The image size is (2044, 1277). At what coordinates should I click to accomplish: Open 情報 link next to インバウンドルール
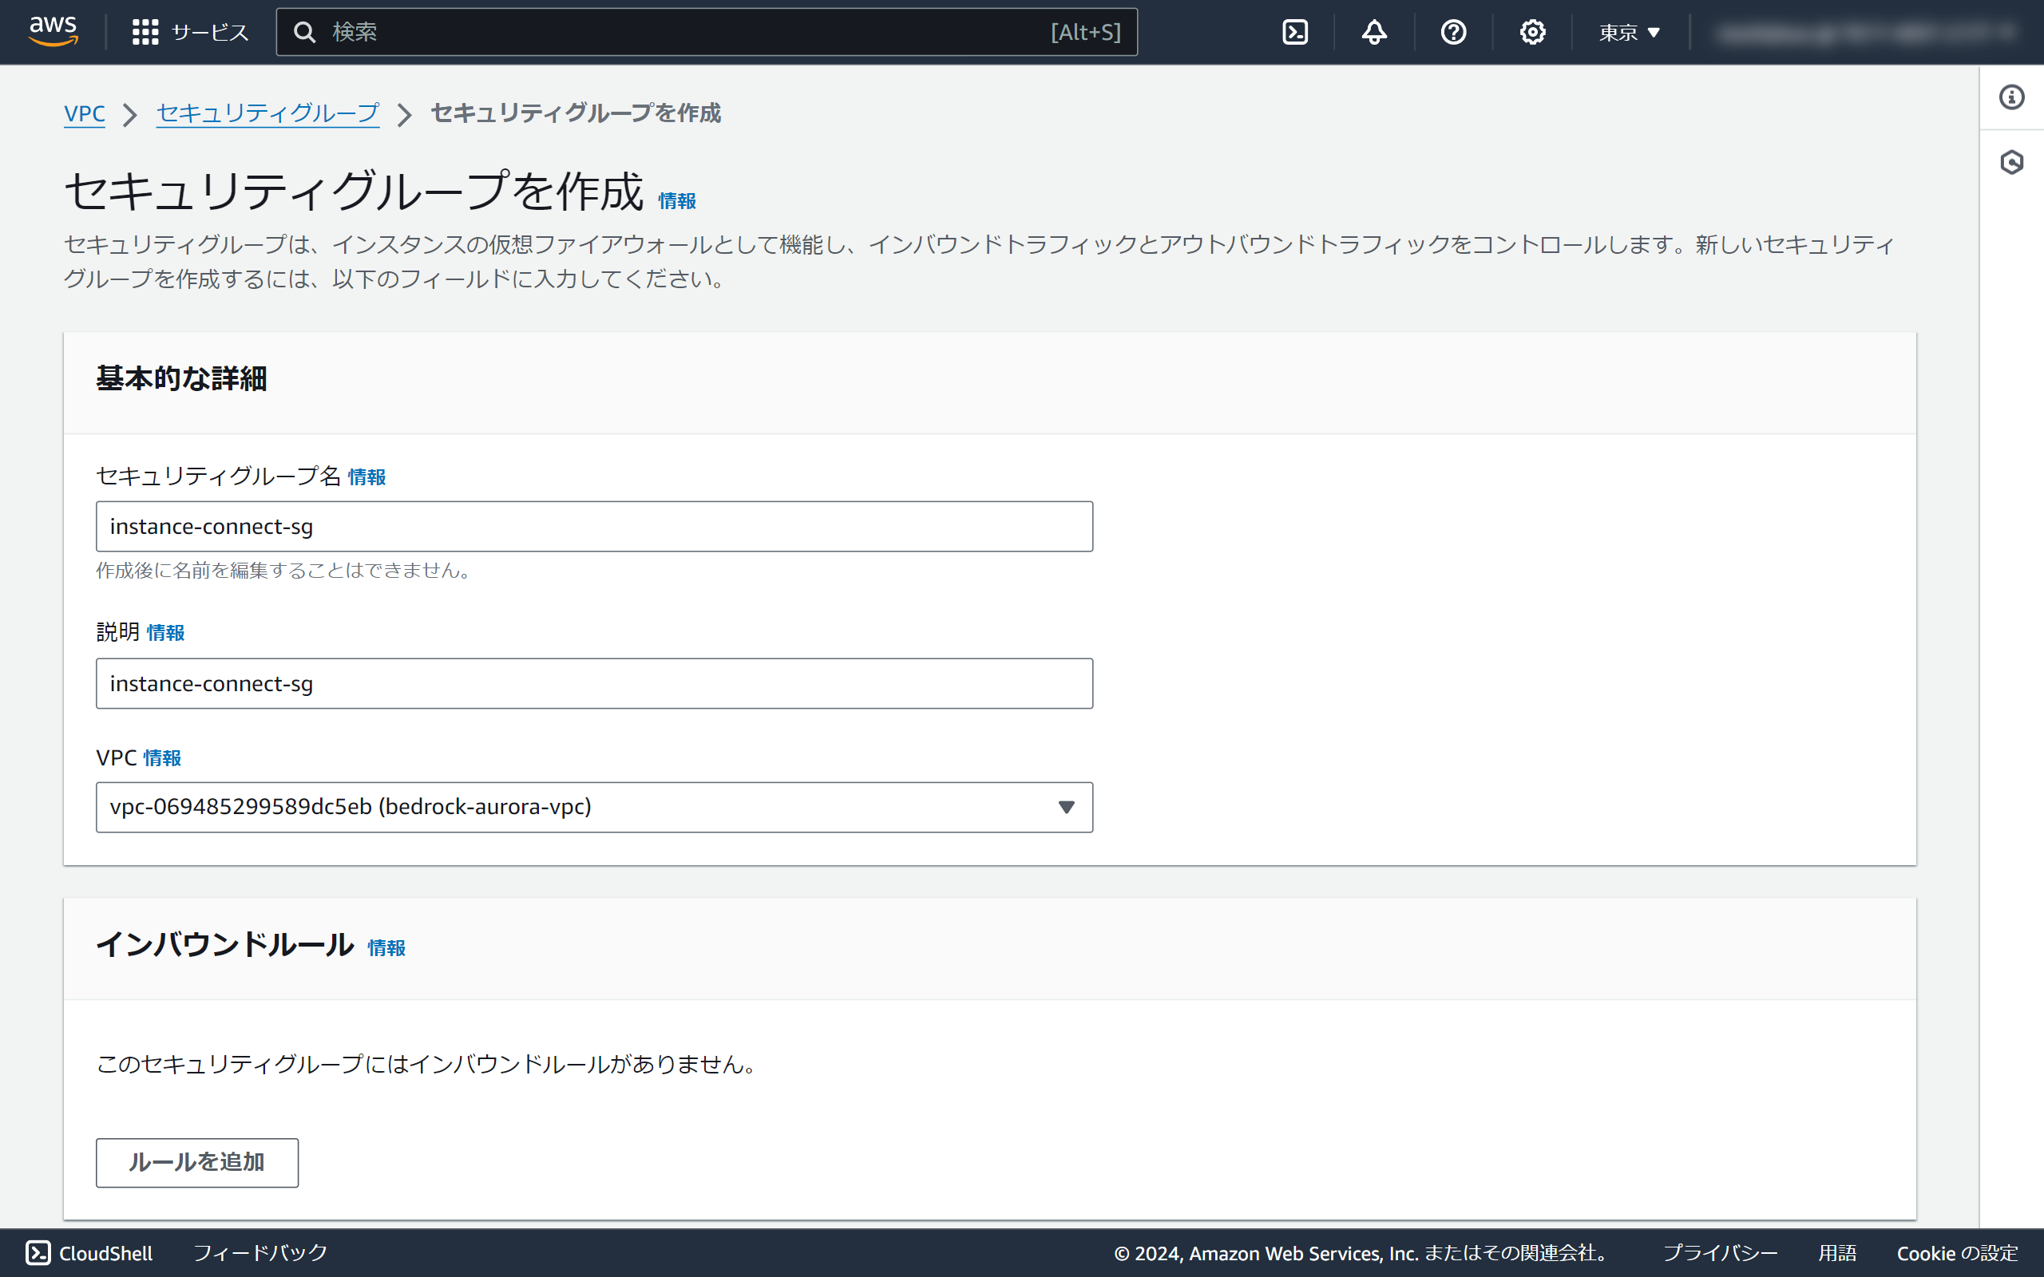coord(386,947)
